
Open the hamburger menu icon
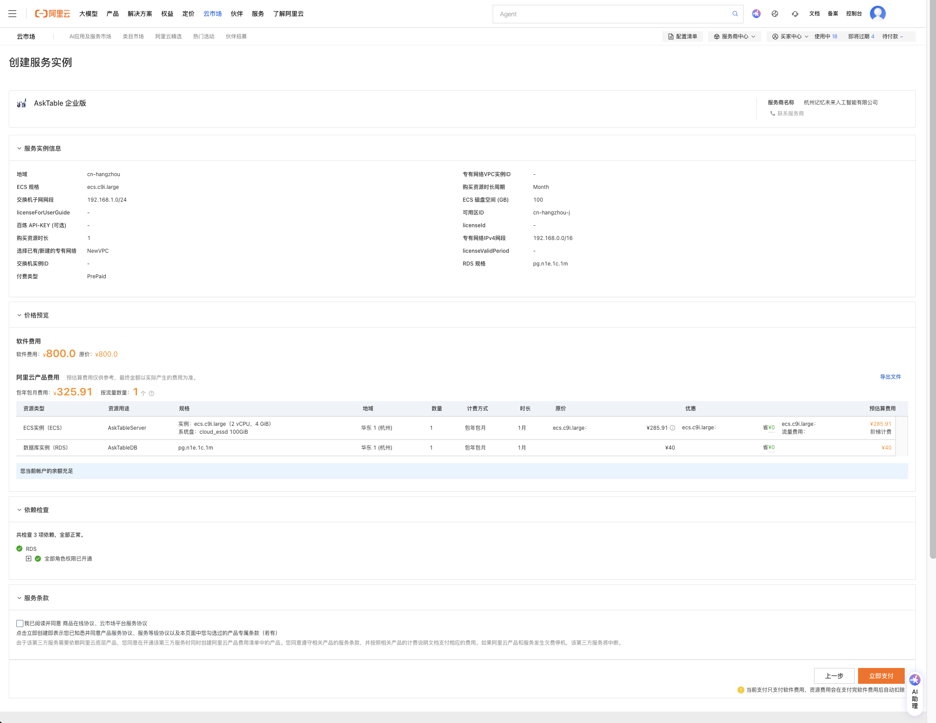12,14
